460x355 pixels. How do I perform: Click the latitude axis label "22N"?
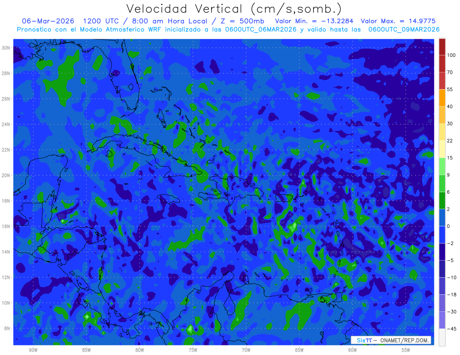tap(6, 150)
